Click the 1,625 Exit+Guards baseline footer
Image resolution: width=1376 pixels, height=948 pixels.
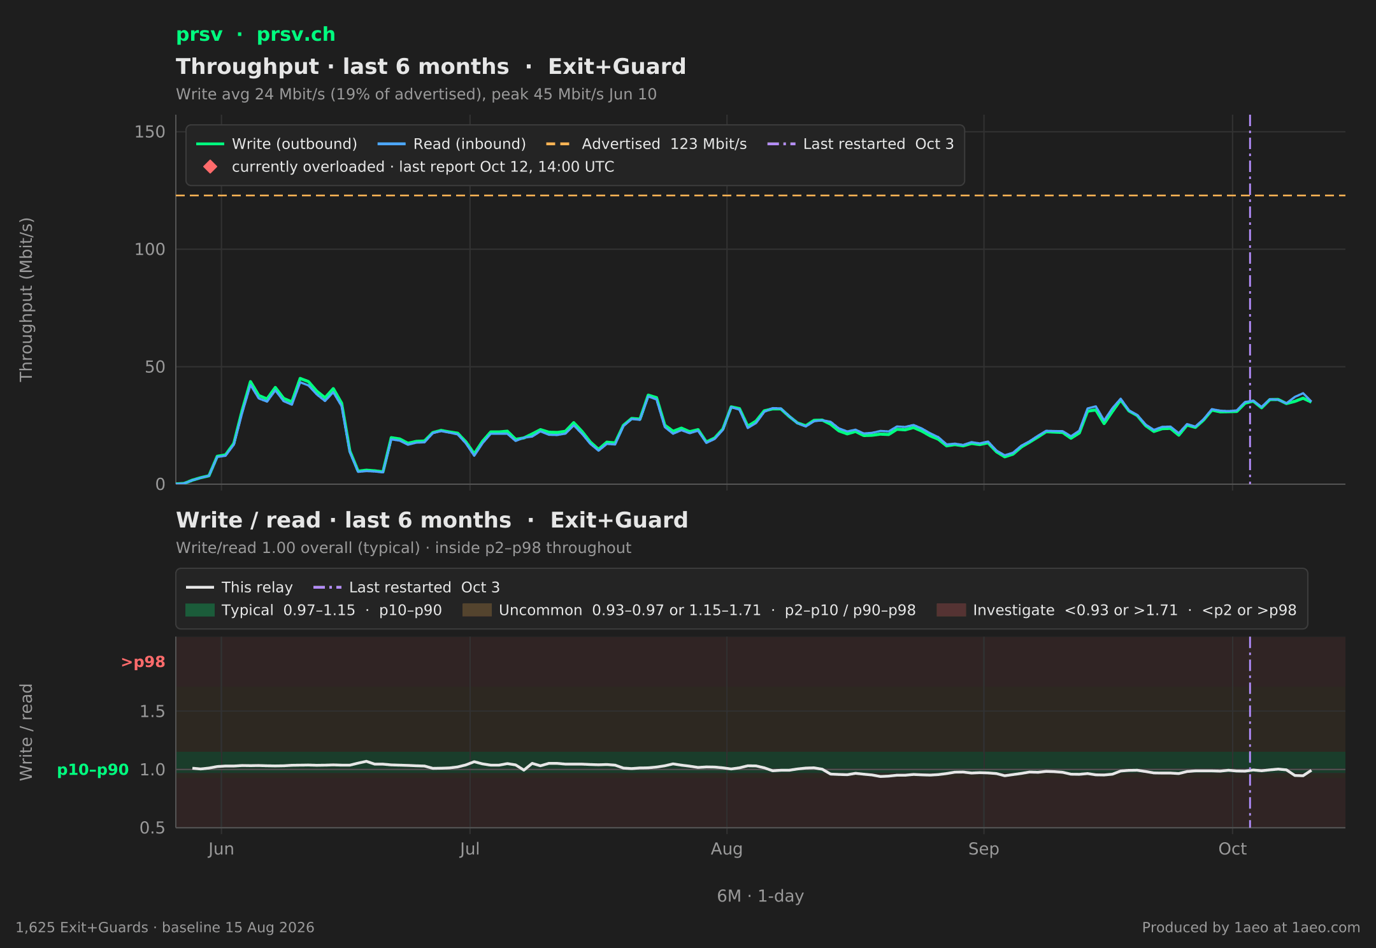[x=165, y=928]
